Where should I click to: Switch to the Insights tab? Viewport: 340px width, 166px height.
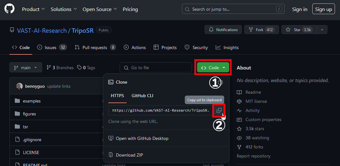tap(227, 47)
